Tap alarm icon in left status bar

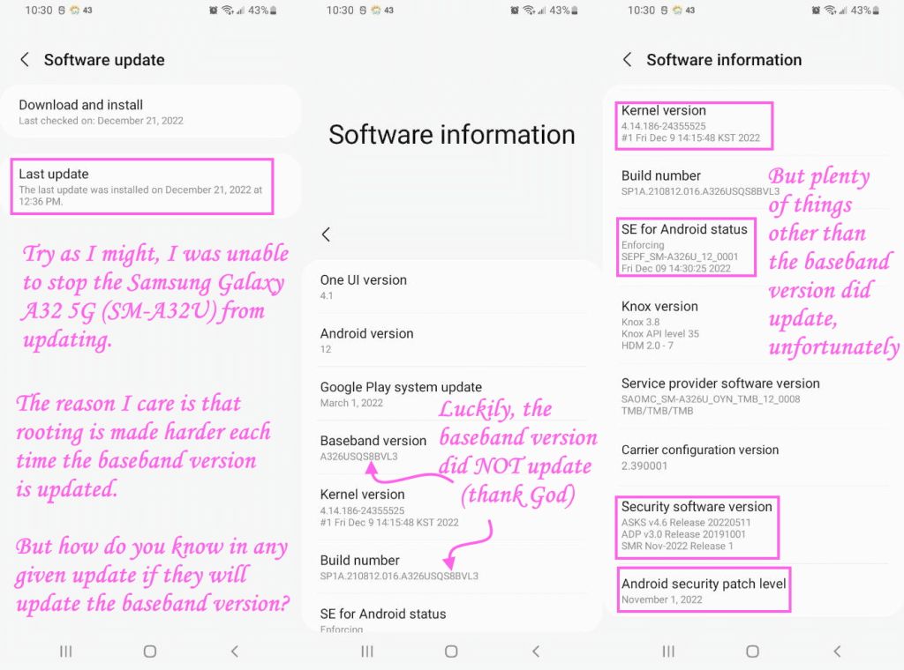[x=214, y=11]
